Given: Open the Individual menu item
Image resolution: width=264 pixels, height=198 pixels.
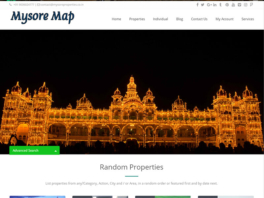Looking at the screenshot, I should pos(160,19).
